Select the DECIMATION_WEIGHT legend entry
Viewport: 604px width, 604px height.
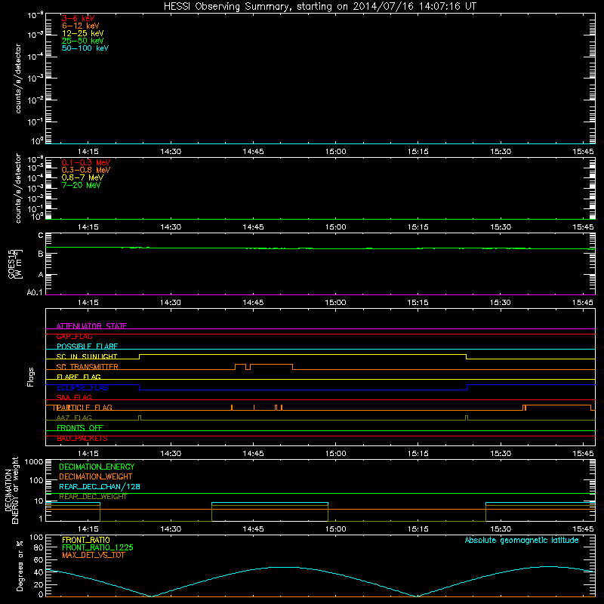96,476
